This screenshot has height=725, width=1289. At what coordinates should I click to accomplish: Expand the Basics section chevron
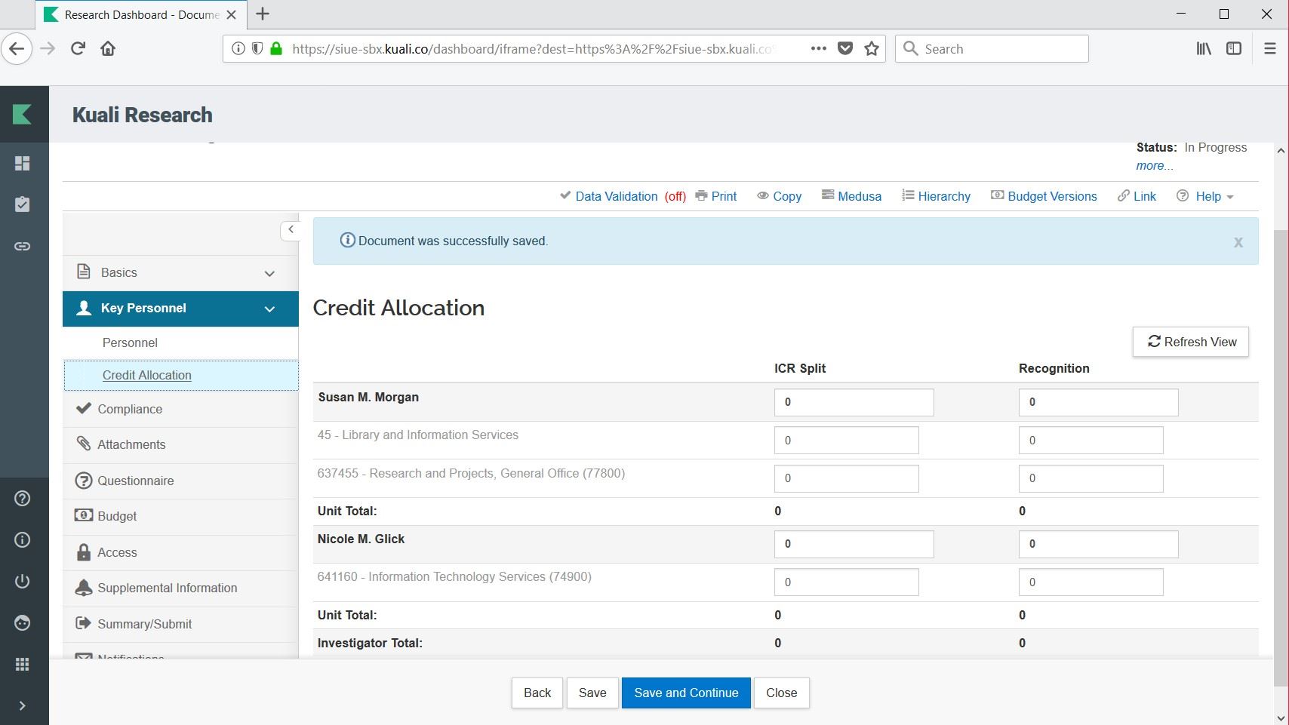(269, 273)
